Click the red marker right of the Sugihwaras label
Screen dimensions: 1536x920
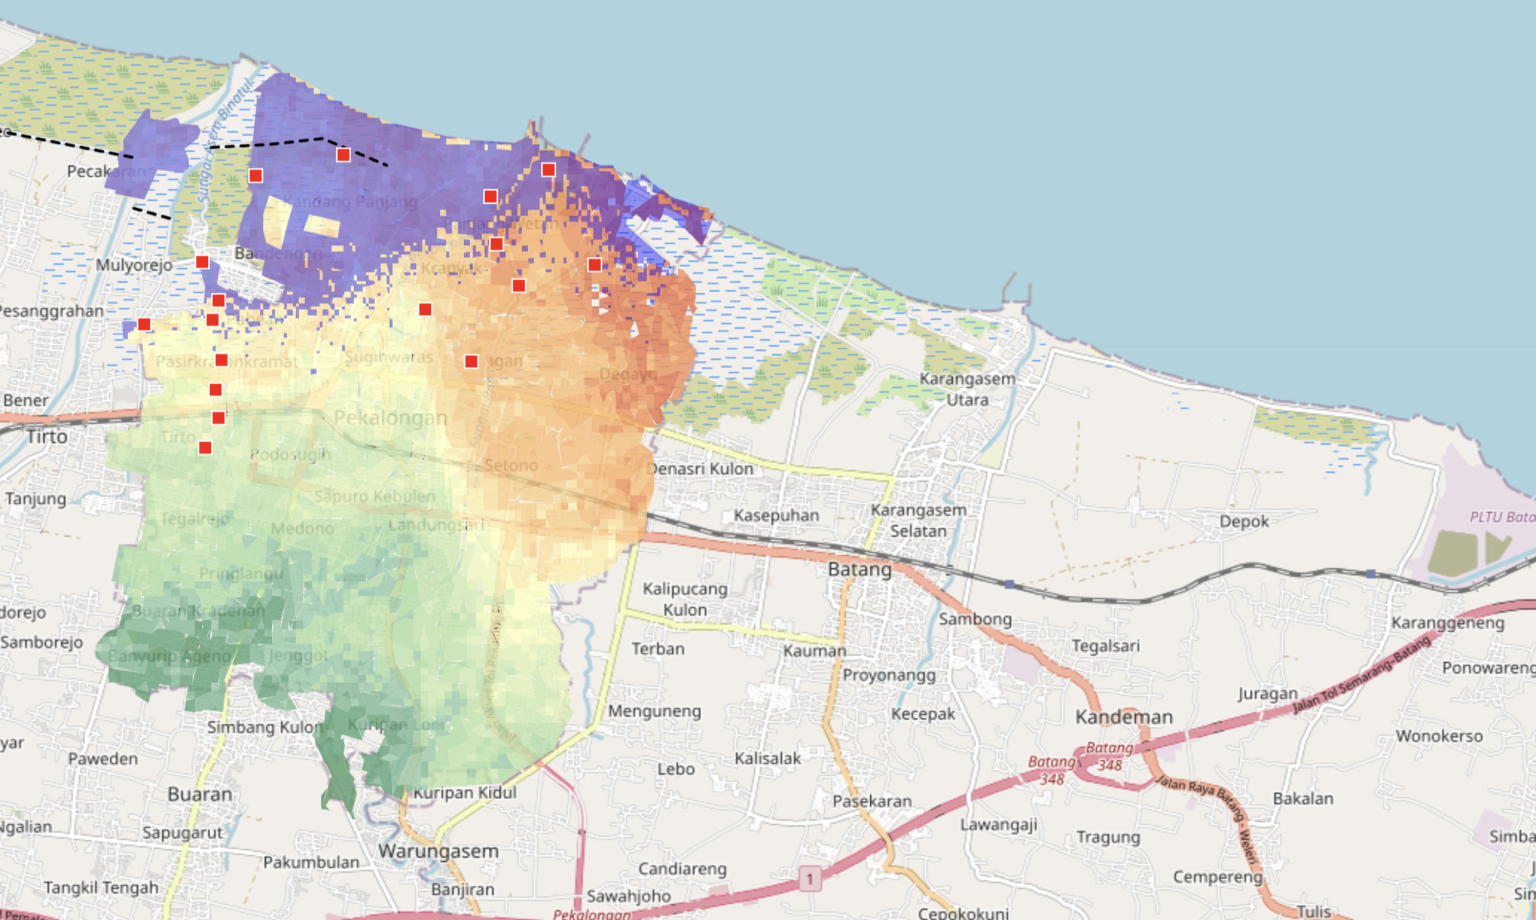(x=471, y=361)
